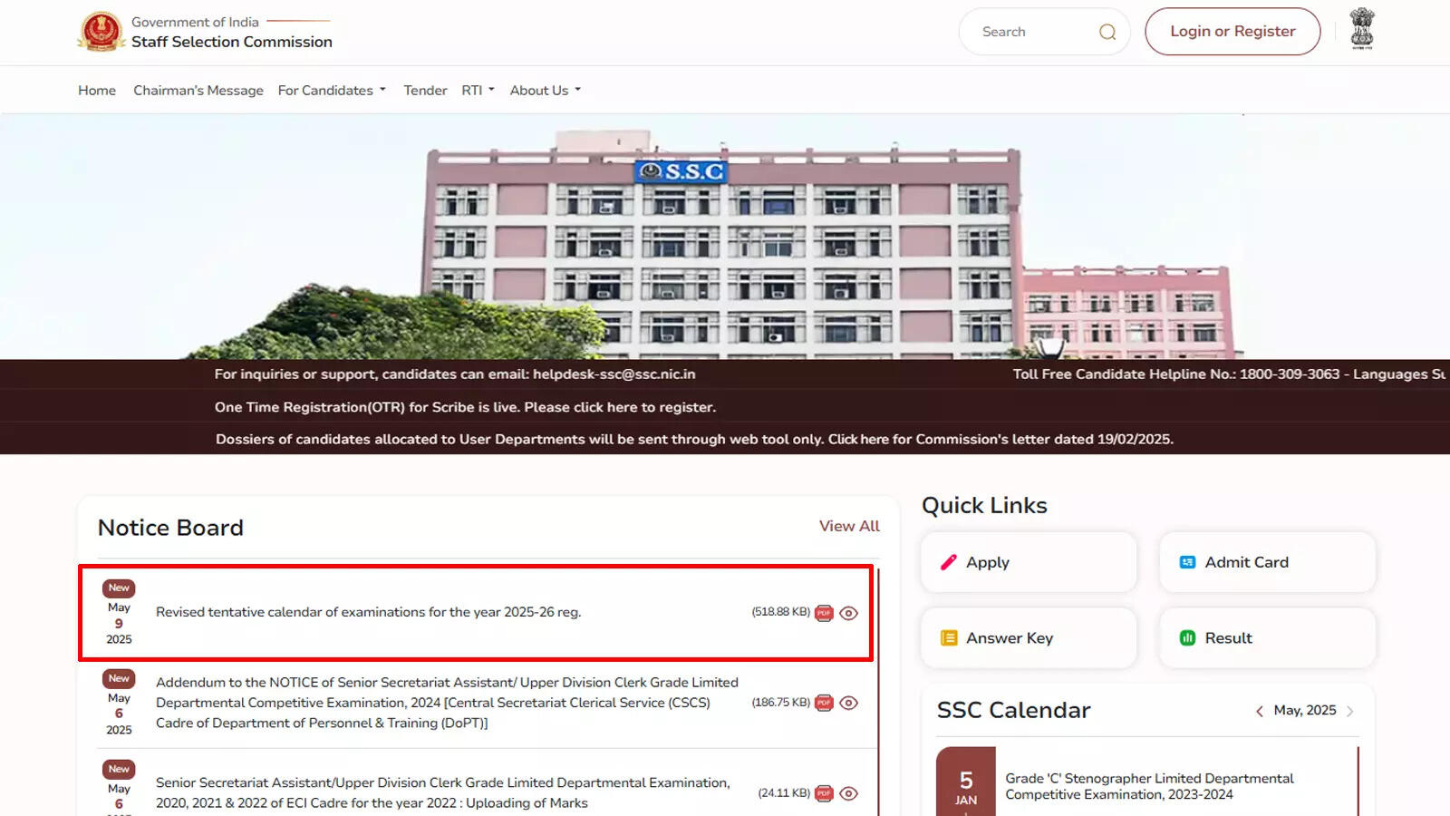1450x816 pixels.
Task: Click the search magnifier icon
Action: (x=1107, y=32)
